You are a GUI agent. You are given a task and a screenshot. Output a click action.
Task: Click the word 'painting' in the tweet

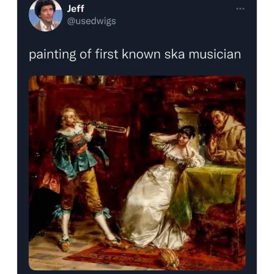pyautogui.click(x=49, y=56)
